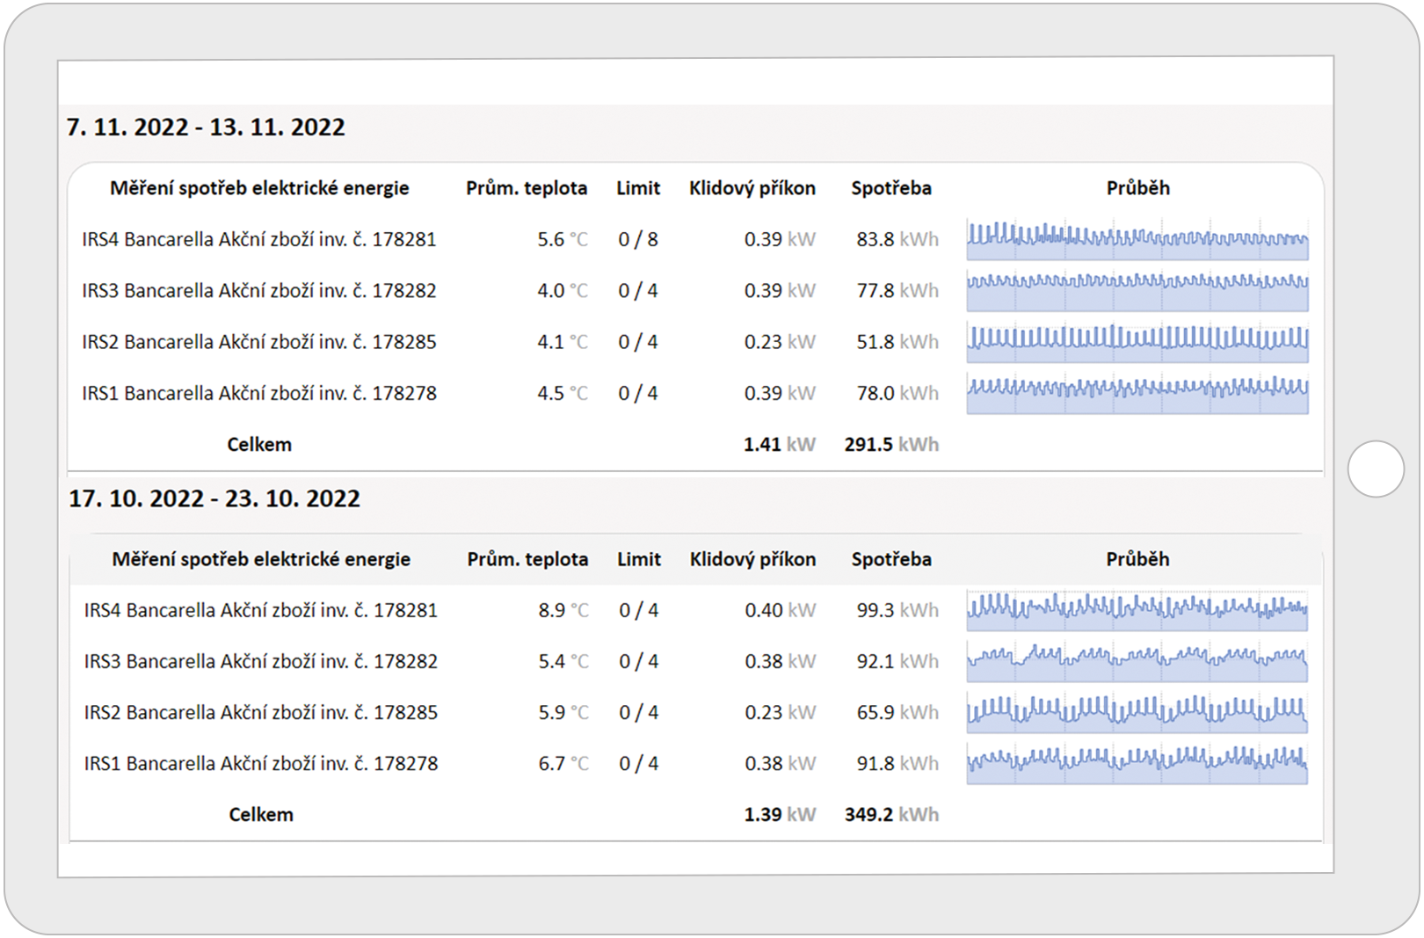Click the 77.8 kWh consumption value
This screenshot has width=1424, height=938.
(897, 290)
